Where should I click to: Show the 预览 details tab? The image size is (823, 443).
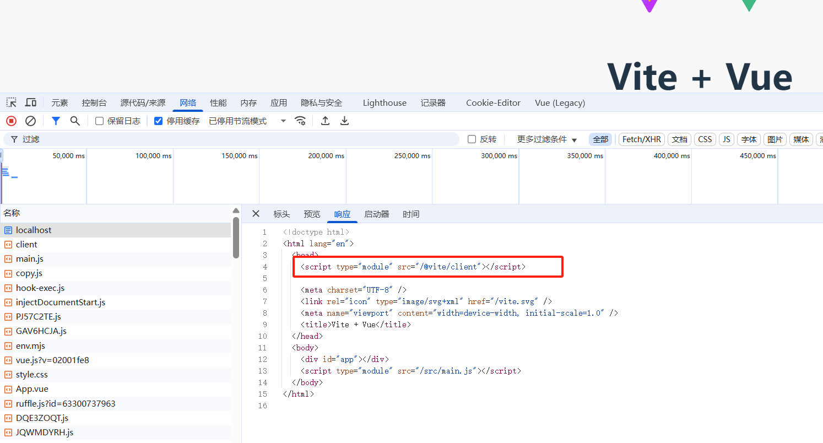coord(312,214)
